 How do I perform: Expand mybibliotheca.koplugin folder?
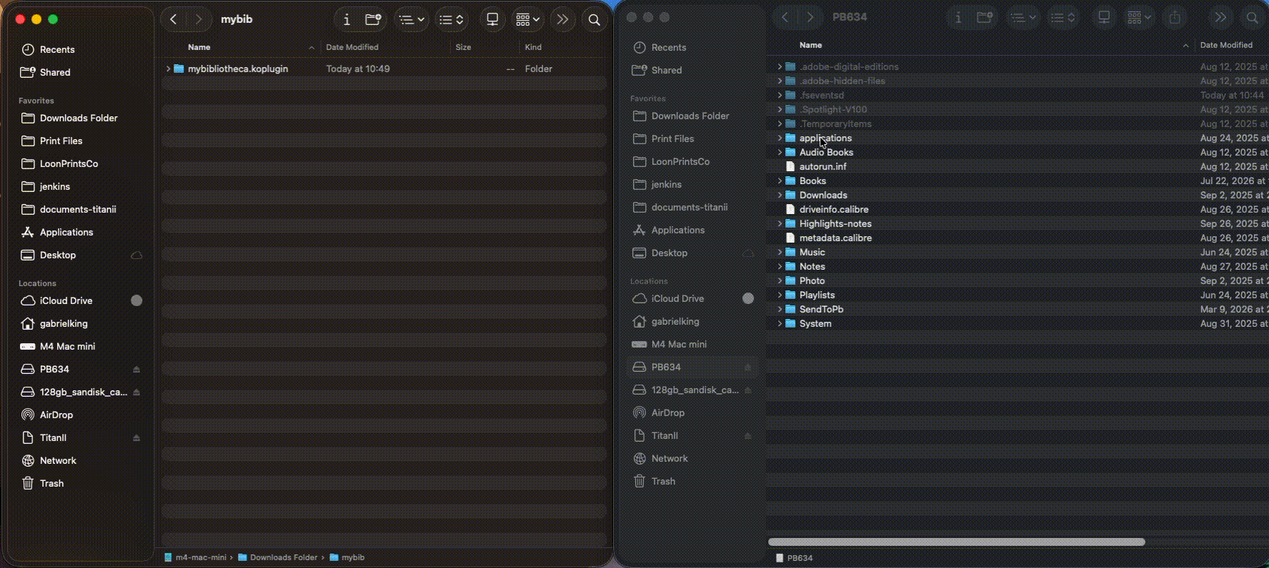[x=168, y=69]
